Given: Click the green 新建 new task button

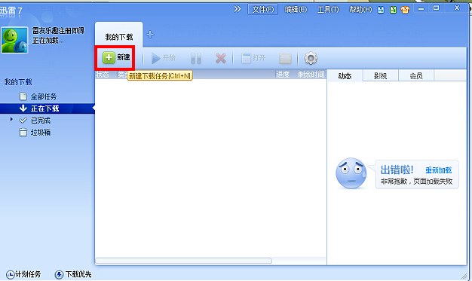Looking at the screenshot, I should click(x=116, y=57).
